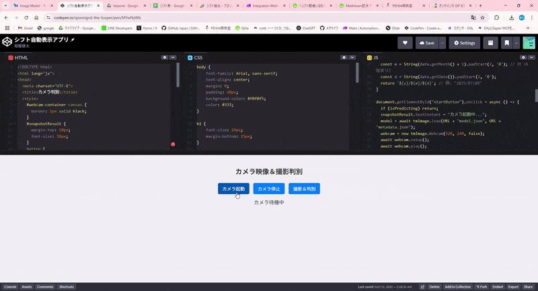The width and height of the screenshot is (538, 291).
Task: Click the Delete button in footer
Action: tap(434, 287)
